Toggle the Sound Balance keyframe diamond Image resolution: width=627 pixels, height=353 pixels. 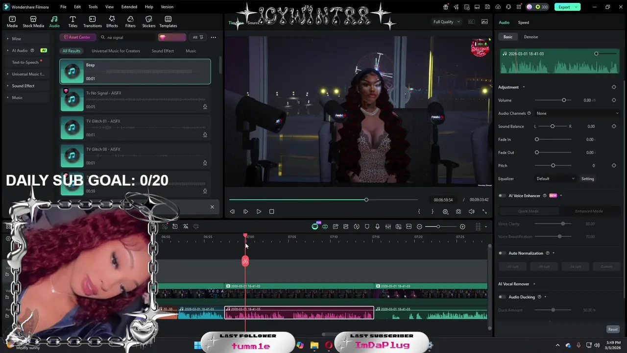[614, 126]
